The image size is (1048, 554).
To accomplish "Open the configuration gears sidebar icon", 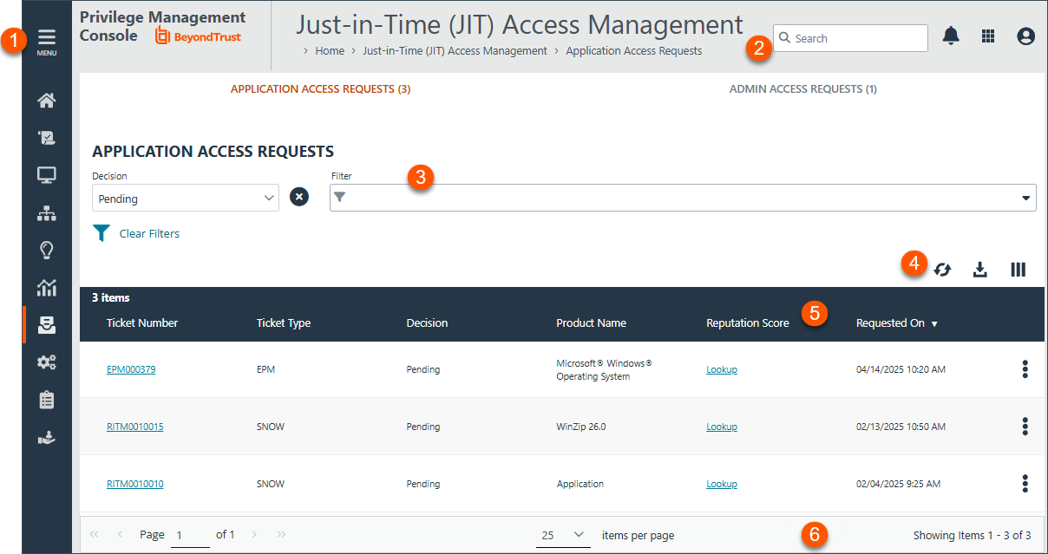I will (x=47, y=362).
